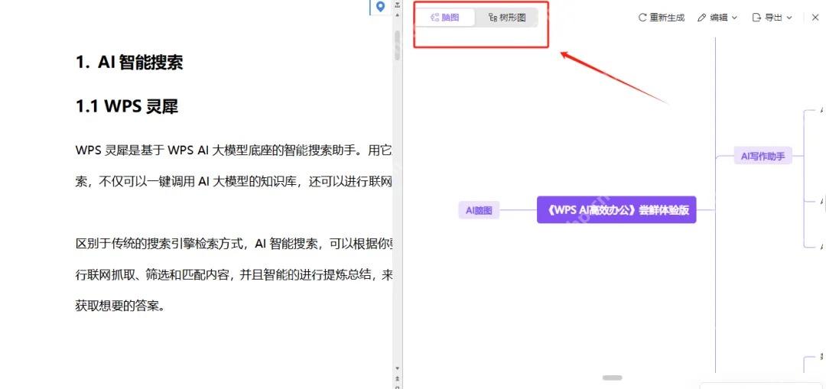Click the document scrollbar down arrow

[397, 368]
